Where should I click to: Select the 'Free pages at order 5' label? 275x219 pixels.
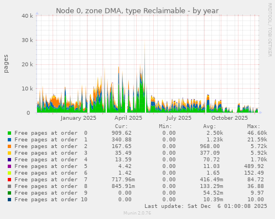[51, 166]
